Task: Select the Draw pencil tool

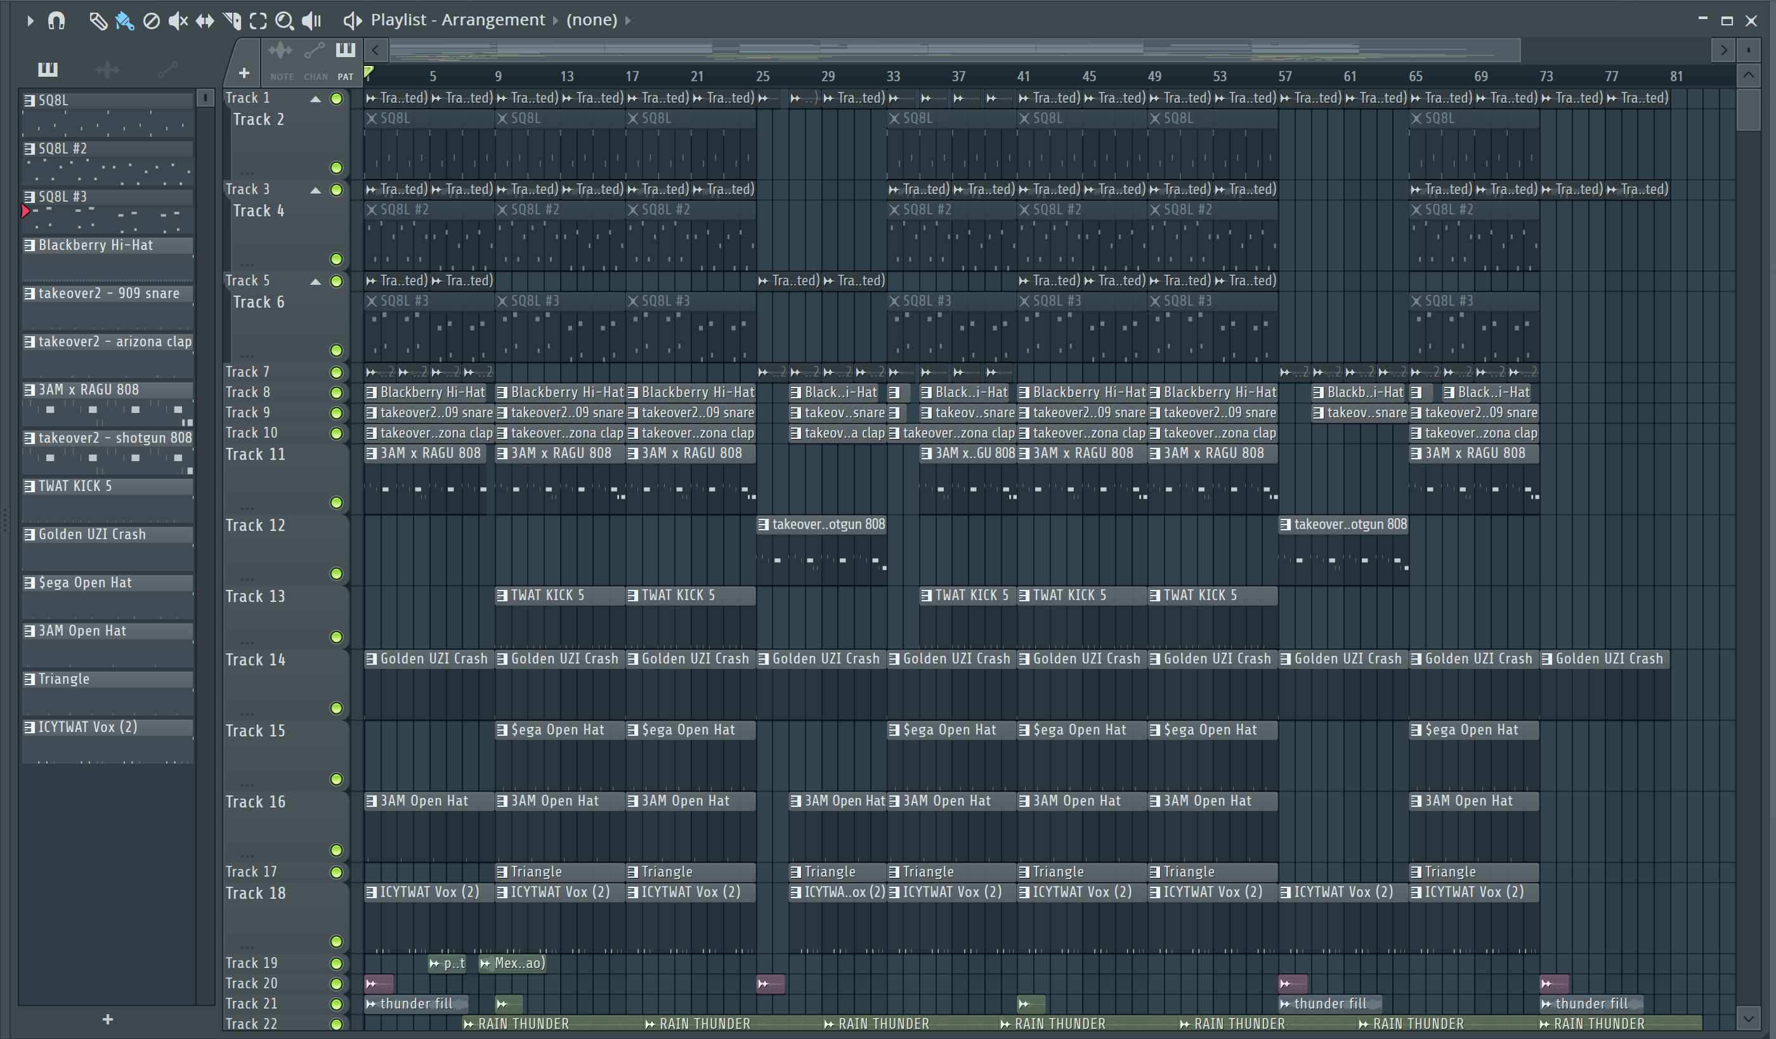Action: point(98,20)
